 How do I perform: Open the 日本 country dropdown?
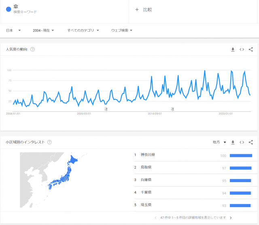tap(13, 30)
